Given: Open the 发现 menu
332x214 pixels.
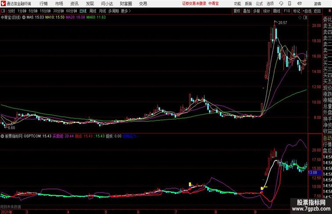Looking at the screenshot, I should (x=90, y=4).
